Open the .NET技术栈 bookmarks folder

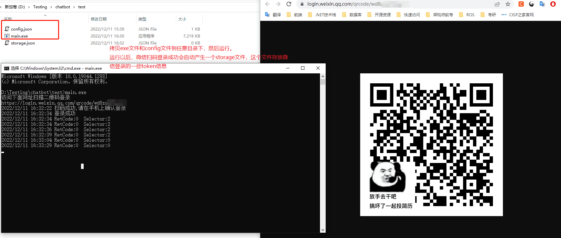click(322, 15)
